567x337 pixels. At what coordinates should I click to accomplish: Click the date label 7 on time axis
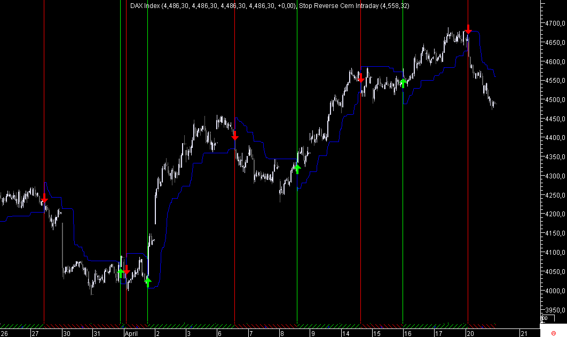250,333
